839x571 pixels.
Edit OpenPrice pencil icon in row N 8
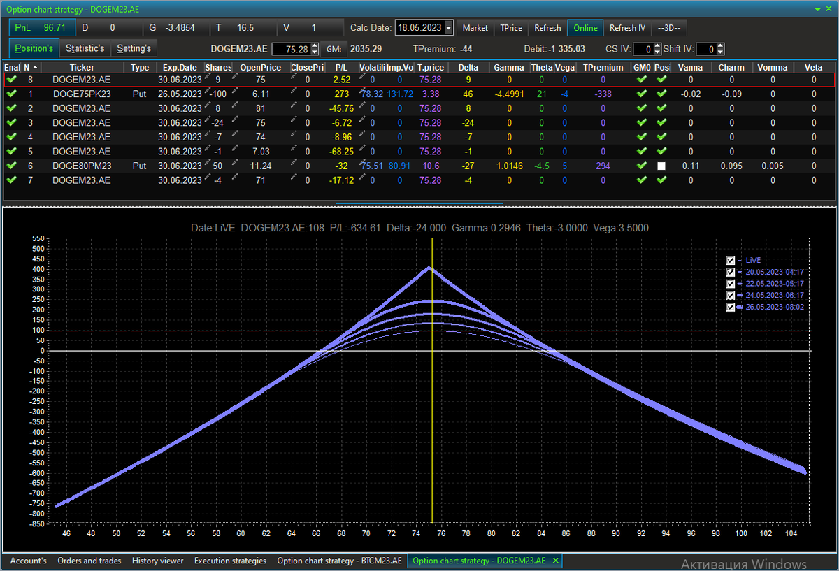pos(235,76)
